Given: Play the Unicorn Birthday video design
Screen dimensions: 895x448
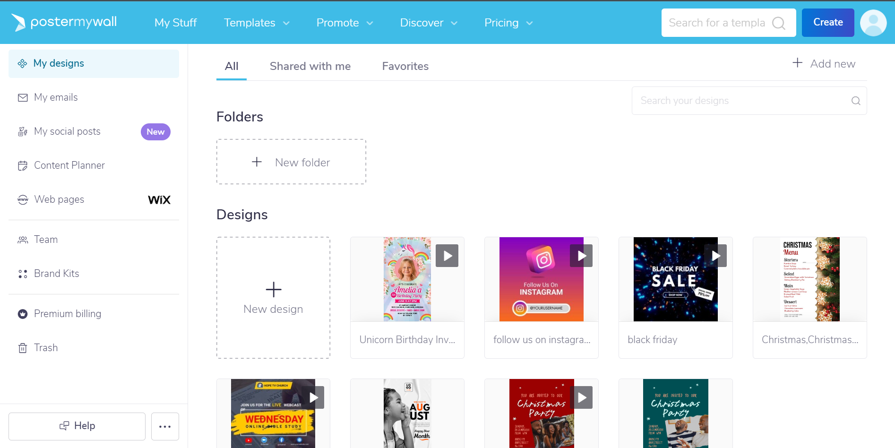Looking at the screenshot, I should click(x=447, y=256).
